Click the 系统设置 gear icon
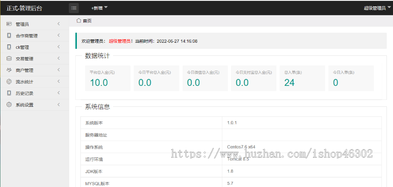 (x=9, y=105)
